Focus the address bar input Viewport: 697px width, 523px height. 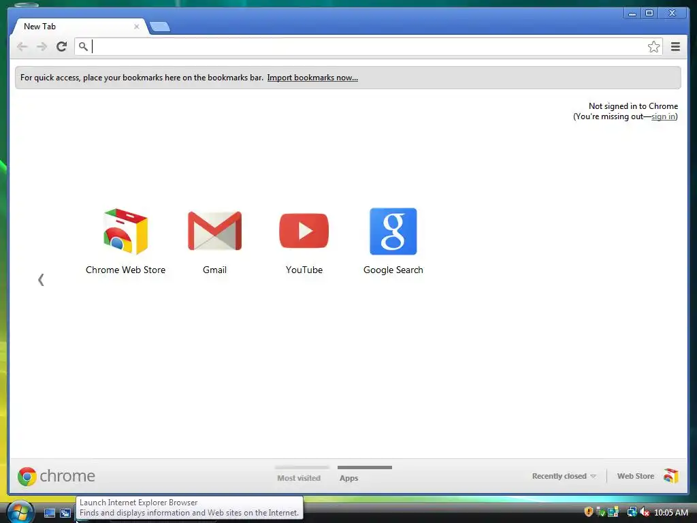(368, 46)
